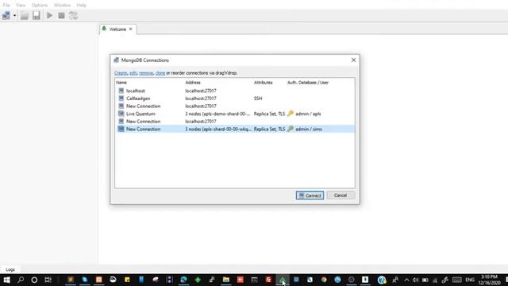The width and height of the screenshot is (508, 286).
Task: Open the Window menu
Action: [x=62, y=6]
